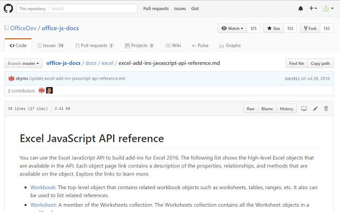Open the Worksheet reference link

[x=43, y=205]
